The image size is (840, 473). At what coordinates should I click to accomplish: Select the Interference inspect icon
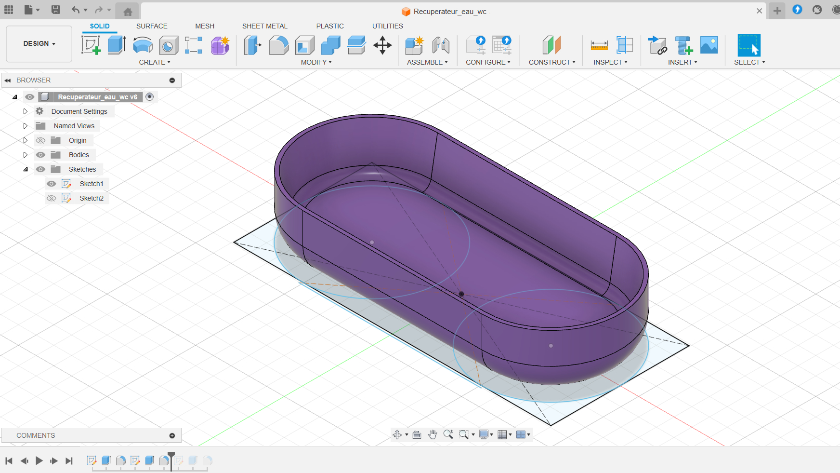[x=625, y=45]
